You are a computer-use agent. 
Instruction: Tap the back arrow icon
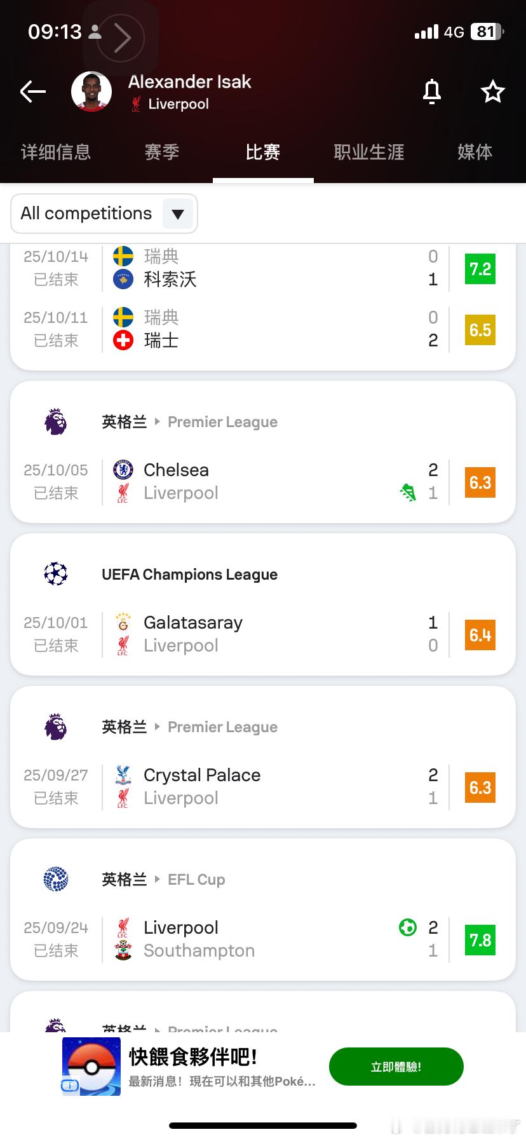tap(33, 92)
